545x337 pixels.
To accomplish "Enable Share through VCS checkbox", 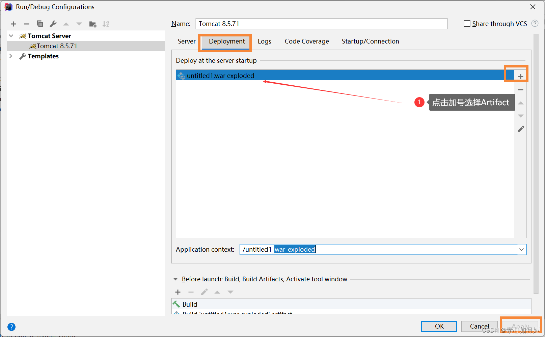I will [467, 24].
